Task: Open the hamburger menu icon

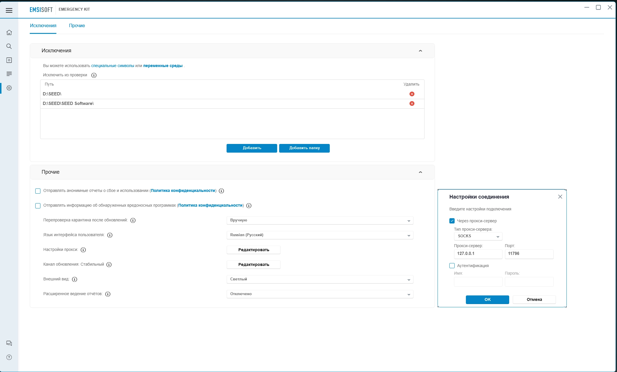Action: click(x=9, y=10)
